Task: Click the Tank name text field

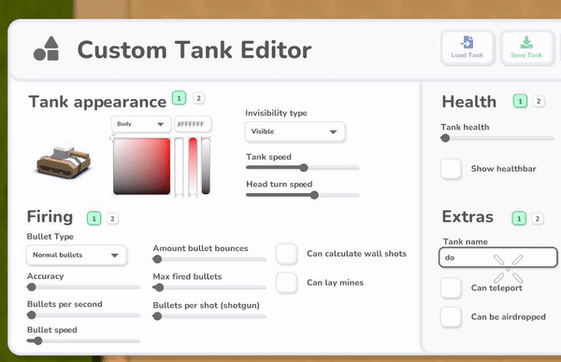Action: click(497, 258)
